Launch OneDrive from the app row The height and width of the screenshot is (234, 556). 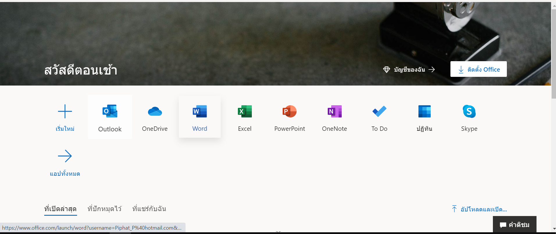(155, 117)
